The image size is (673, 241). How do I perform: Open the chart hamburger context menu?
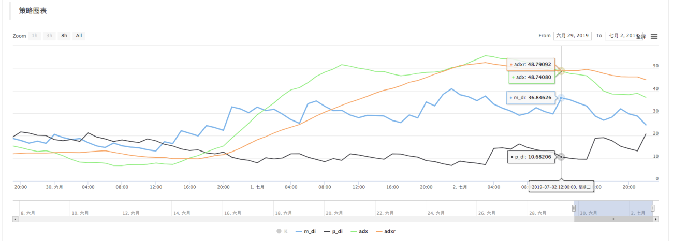point(654,36)
